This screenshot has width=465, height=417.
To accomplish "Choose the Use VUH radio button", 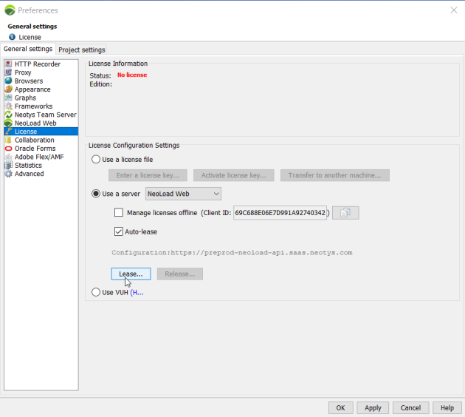I will [95, 292].
